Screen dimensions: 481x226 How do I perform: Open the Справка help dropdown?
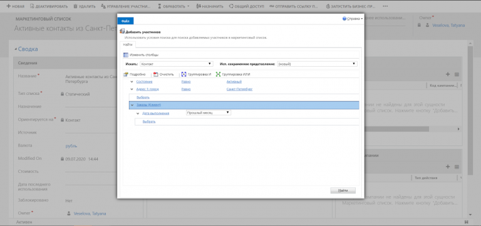353,19
